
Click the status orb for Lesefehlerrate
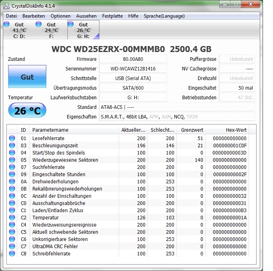click(x=12, y=138)
